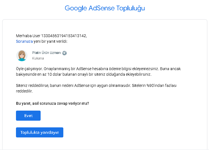Open the Google AdSense Topluluğu header link
The width and height of the screenshot is (209, 150).
(x=105, y=8)
